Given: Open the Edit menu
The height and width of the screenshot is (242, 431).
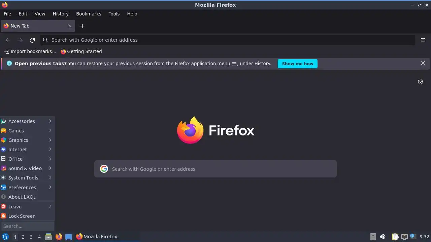Looking at the screenshot, I should click(23, 14).
